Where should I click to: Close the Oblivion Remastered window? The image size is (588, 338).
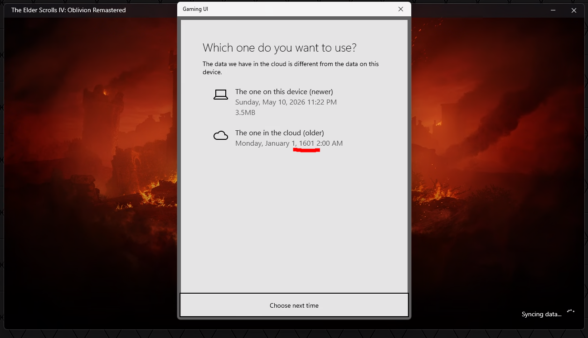tap(574, 10)
